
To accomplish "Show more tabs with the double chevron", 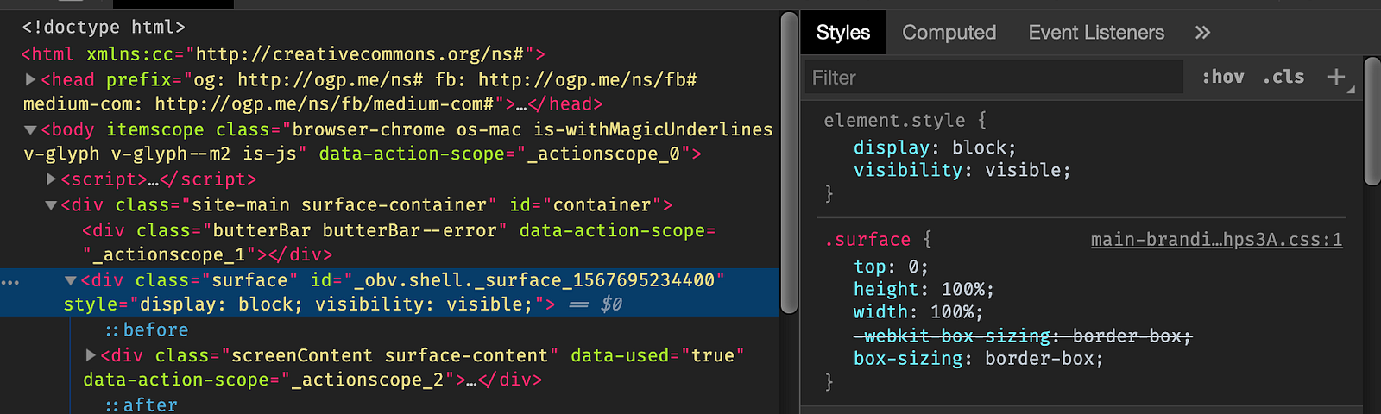I will [1202, 33].
